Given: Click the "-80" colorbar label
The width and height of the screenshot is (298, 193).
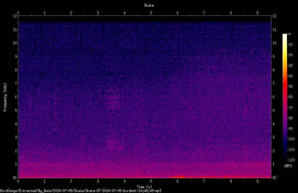Looking at the screenshot, I should (x=290, y=118).
